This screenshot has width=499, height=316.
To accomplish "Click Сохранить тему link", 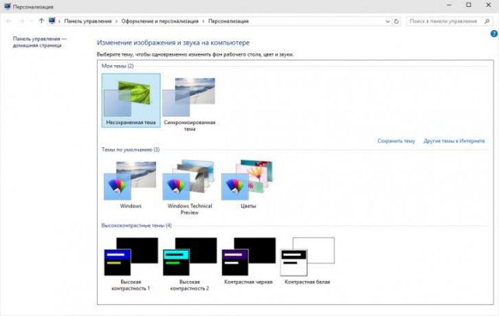I will click(397, 141).
